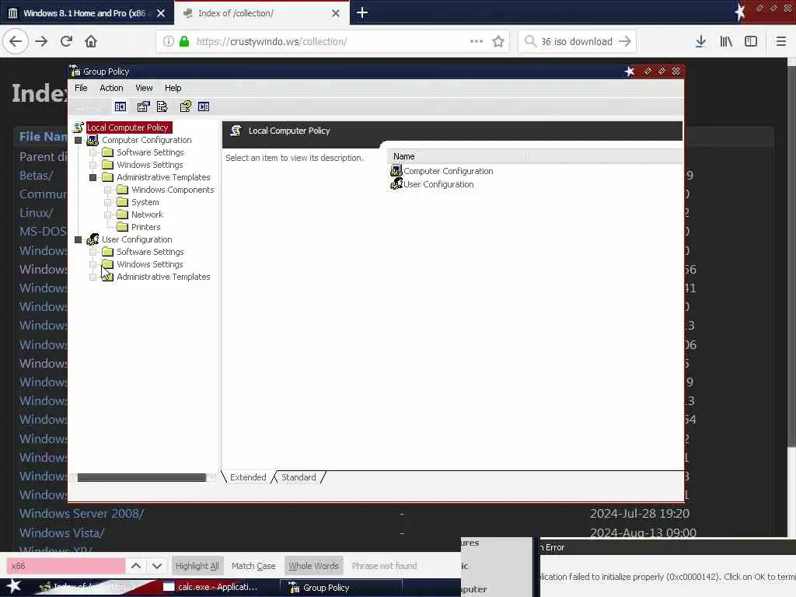Screen dimensions: 796x597
Task: Expand the Network folder node
Action: coord(107,215)
